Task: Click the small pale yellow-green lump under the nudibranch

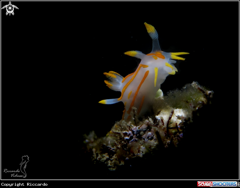Action: (159, 93)
